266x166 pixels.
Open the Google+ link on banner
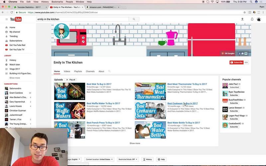point(228,53)
